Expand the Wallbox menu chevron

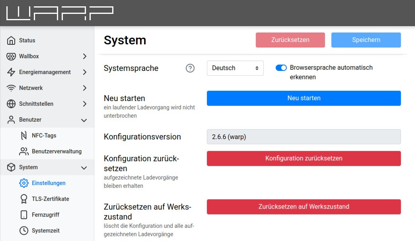click(84, 56)
